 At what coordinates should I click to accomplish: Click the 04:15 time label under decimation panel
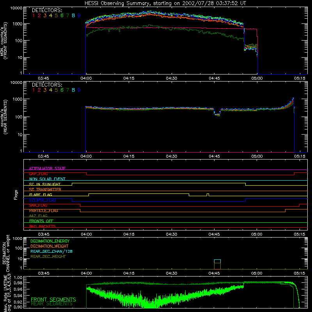[x=129, y=273]
